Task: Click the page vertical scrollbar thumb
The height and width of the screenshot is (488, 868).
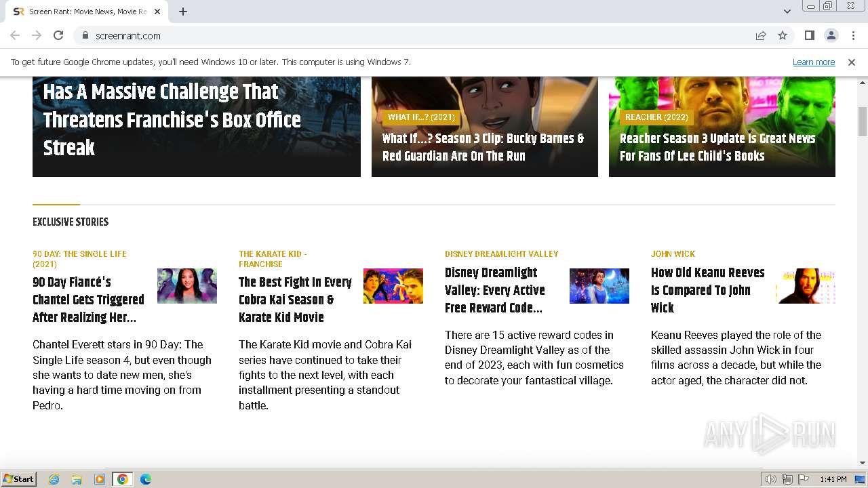Action: (863, 122)
